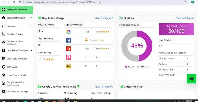Click the green star Reputation Manager heading icon
The image size is (198, 102).
click(x=40, y=18)
